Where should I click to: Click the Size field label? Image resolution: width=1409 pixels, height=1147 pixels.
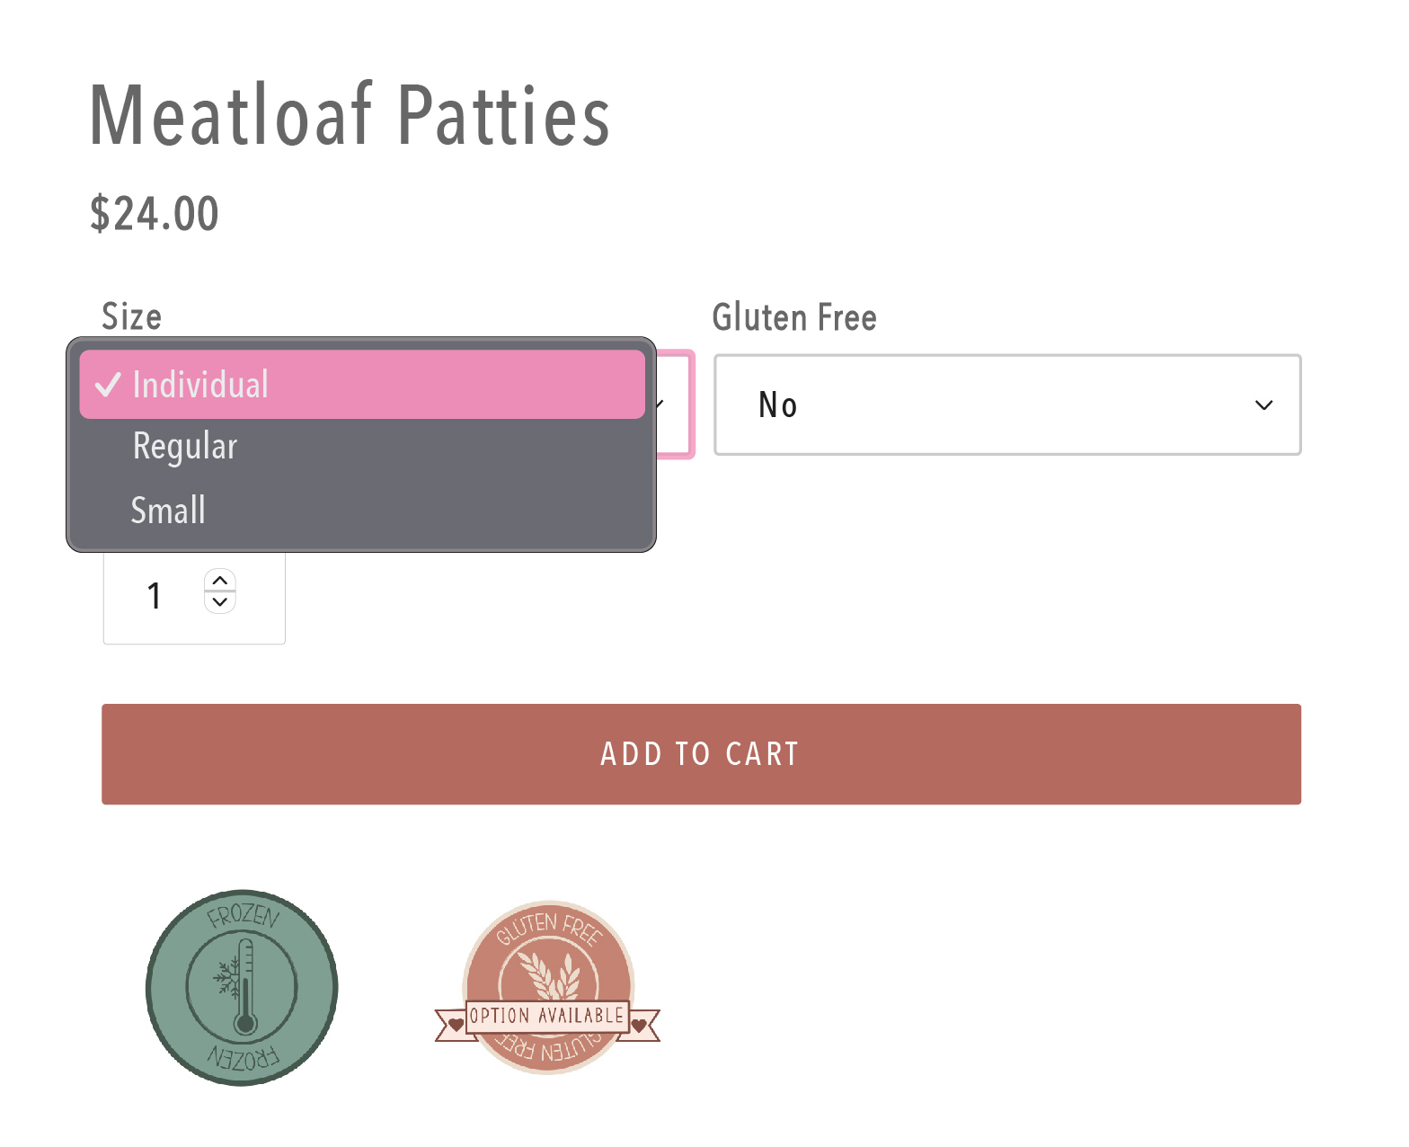click(x=132, y=316)
